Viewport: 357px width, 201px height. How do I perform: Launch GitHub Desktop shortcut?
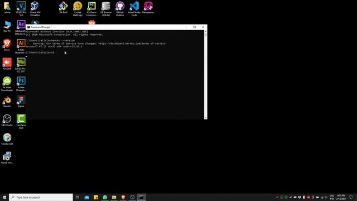(120, 9)
